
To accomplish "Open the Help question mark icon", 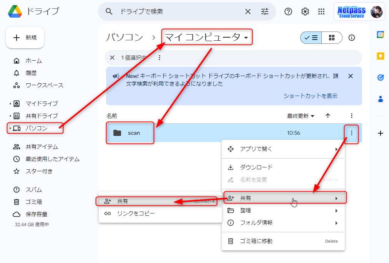I will [288, 12].
